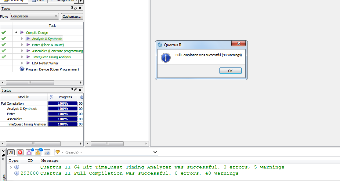Select Analysis & Synthesis task label
The height and width of the screenshot is (181, 340).
47,39
